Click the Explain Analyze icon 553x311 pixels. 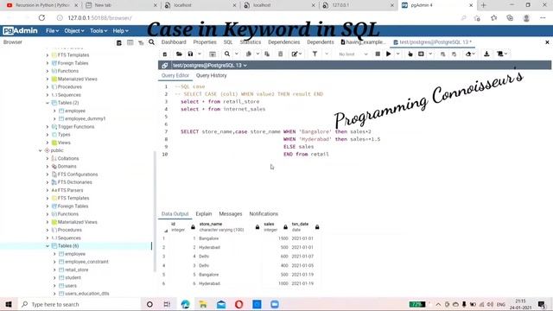(x=421, y=54)
